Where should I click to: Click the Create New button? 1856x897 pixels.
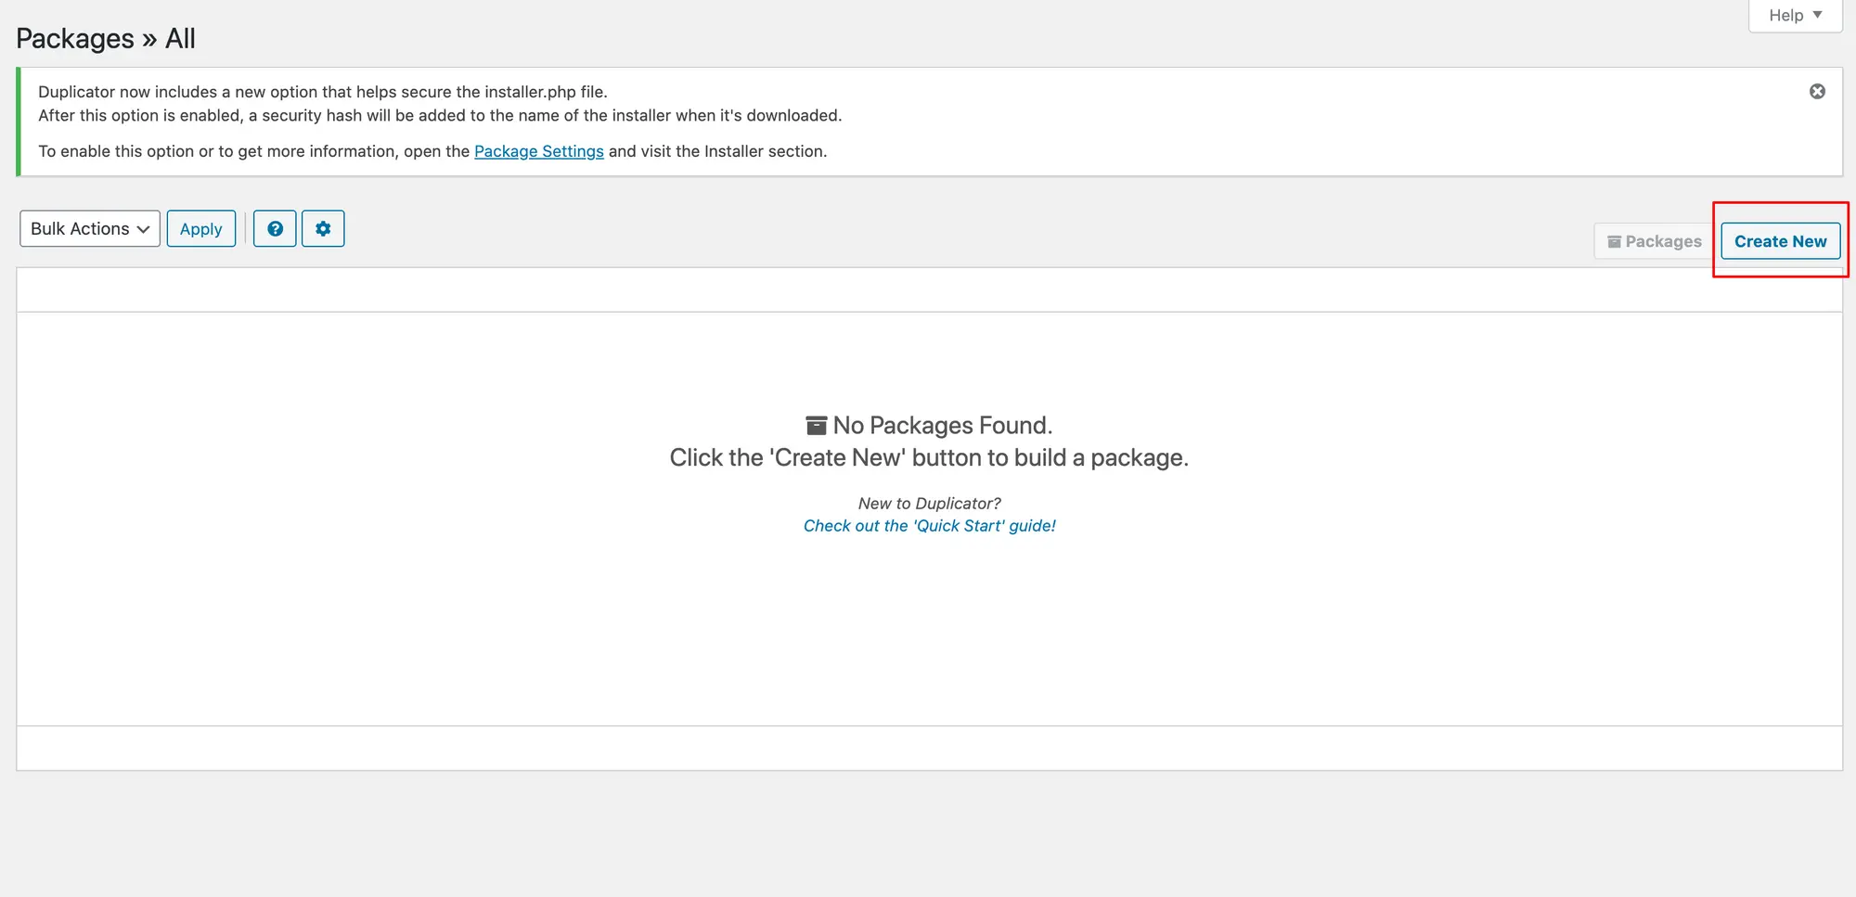[1780, 241]
